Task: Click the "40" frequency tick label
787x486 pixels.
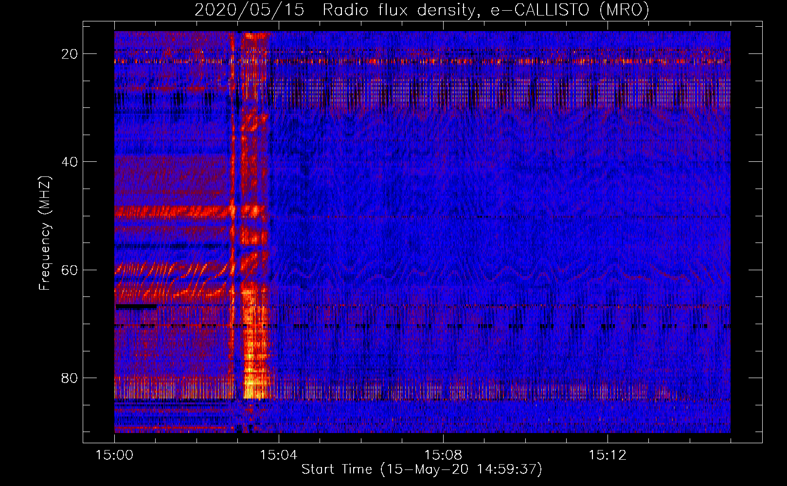Action: tap(70, 162)
